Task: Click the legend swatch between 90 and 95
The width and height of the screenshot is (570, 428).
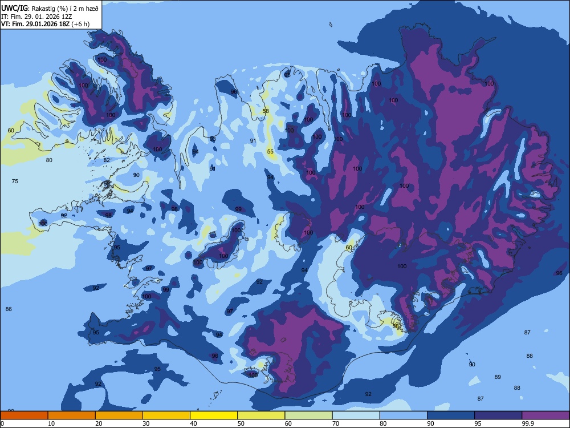Action: [x=451, y=415]
